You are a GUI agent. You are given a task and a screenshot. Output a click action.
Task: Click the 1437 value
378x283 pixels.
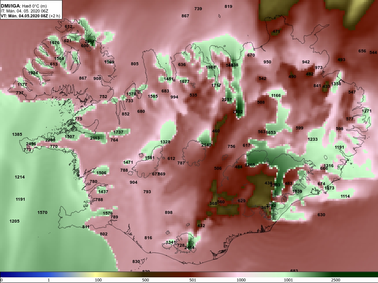(x=103, y=192)
